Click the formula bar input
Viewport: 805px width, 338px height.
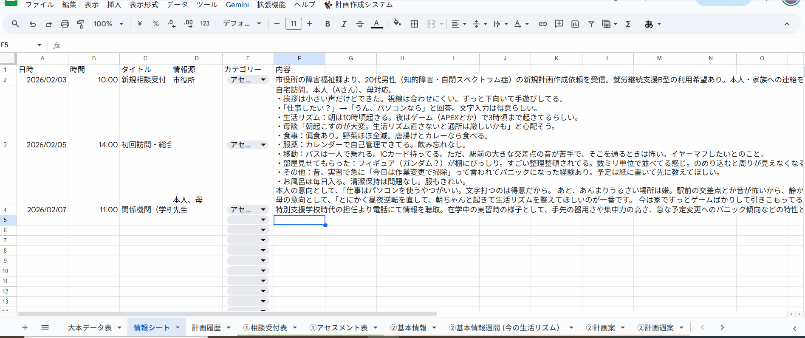(433, 45)
